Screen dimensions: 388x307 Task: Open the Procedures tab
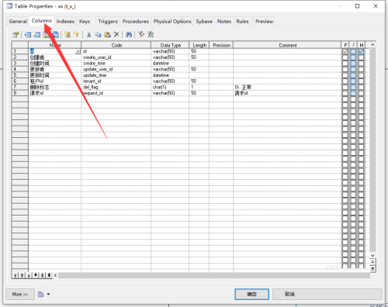[136, 21]
